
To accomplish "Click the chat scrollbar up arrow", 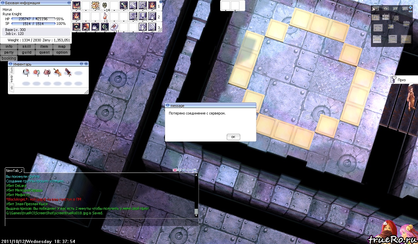I will [x=196, y=175].
